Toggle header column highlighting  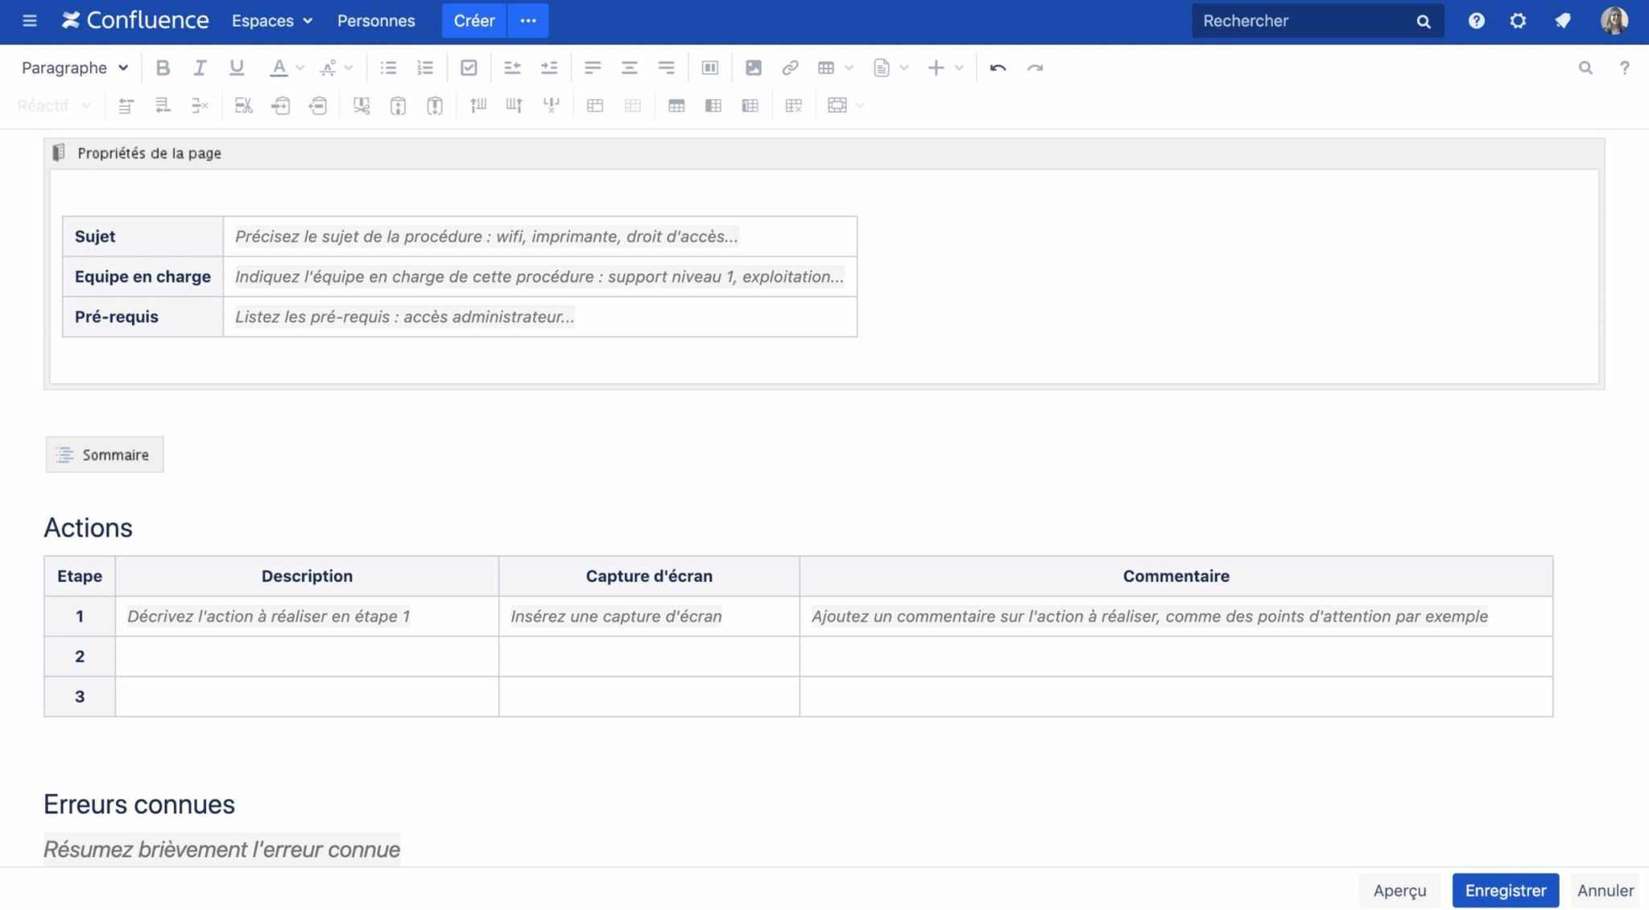point(713,105)
